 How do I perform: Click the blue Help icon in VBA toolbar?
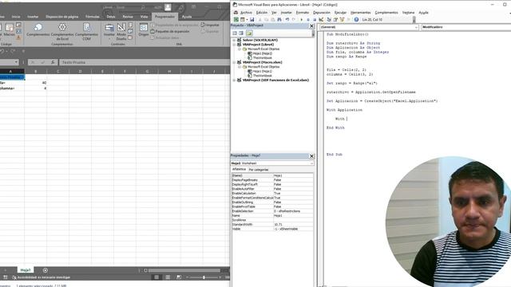point(356,19)
